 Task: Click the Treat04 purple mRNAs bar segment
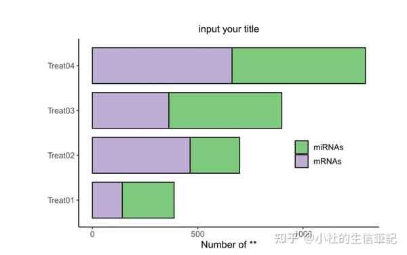point(162,66)
